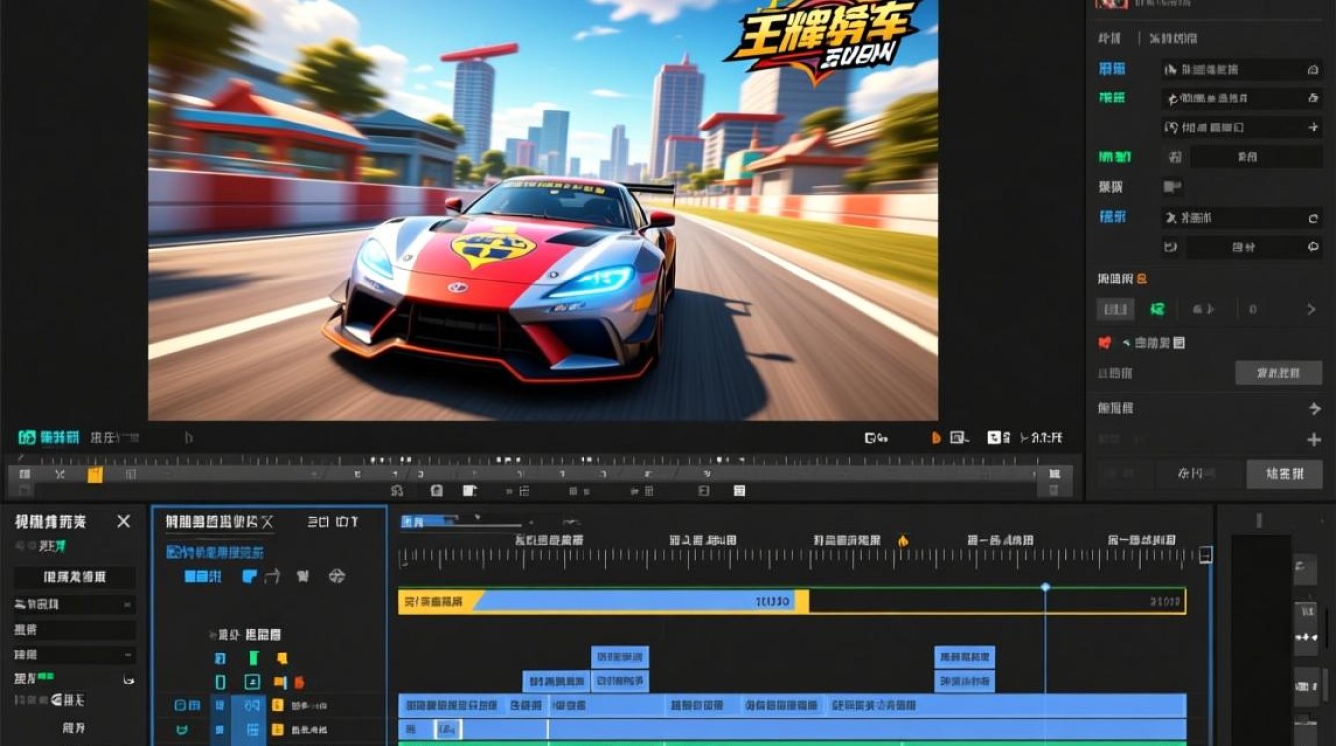Click the teal icon under the preview's left corner

(x=27, y=437)
